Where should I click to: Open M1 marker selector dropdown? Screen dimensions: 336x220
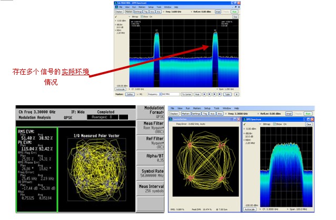137,94
